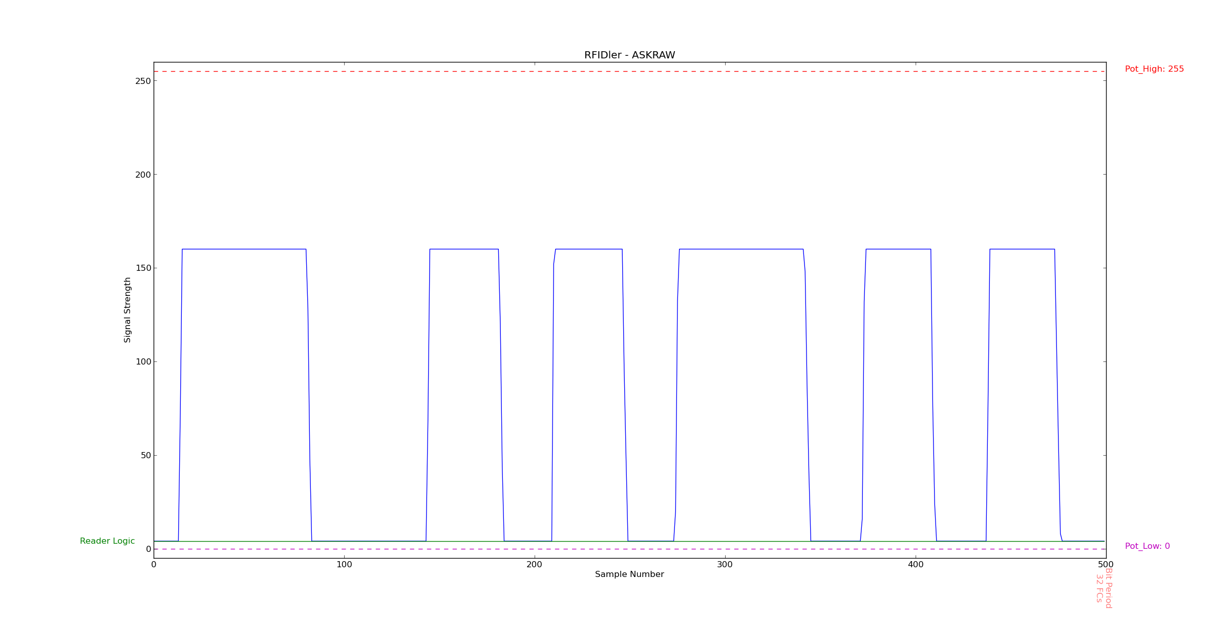Image resolution: width=1229 pixels, height=620 pixels.
Task: Click the Pot_Low: 0 label
Action: pyautogui.click(x=1147, y=546)
